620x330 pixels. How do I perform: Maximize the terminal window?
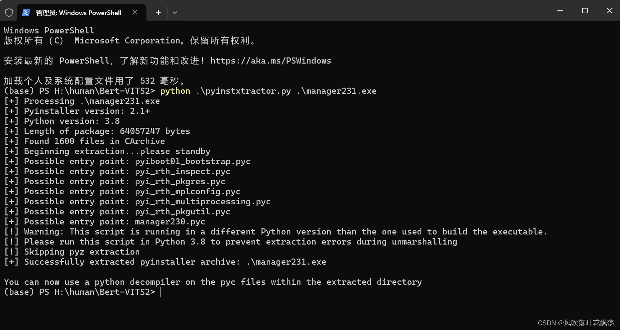pos(585,11)
